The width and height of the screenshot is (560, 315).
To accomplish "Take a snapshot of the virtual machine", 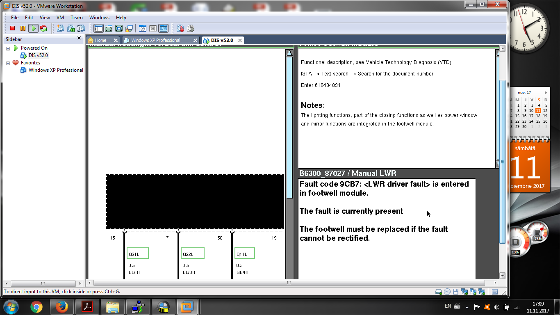I will pos(60,28).
